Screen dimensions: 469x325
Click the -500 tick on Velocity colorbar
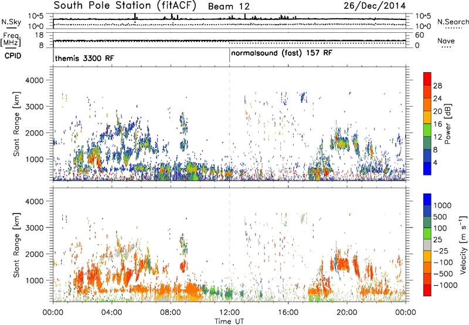(443, 273)
